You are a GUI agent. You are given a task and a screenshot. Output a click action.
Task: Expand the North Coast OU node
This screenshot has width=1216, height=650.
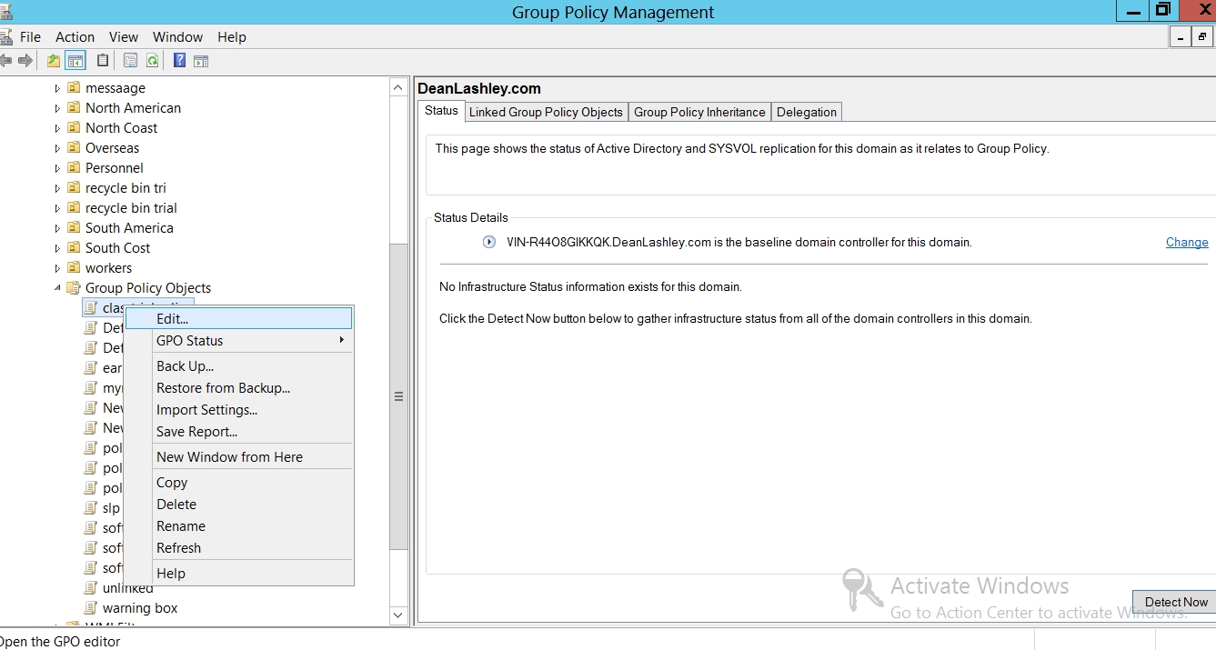[57, 128]
